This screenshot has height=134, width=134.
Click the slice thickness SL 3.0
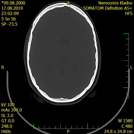coord(7,115)
